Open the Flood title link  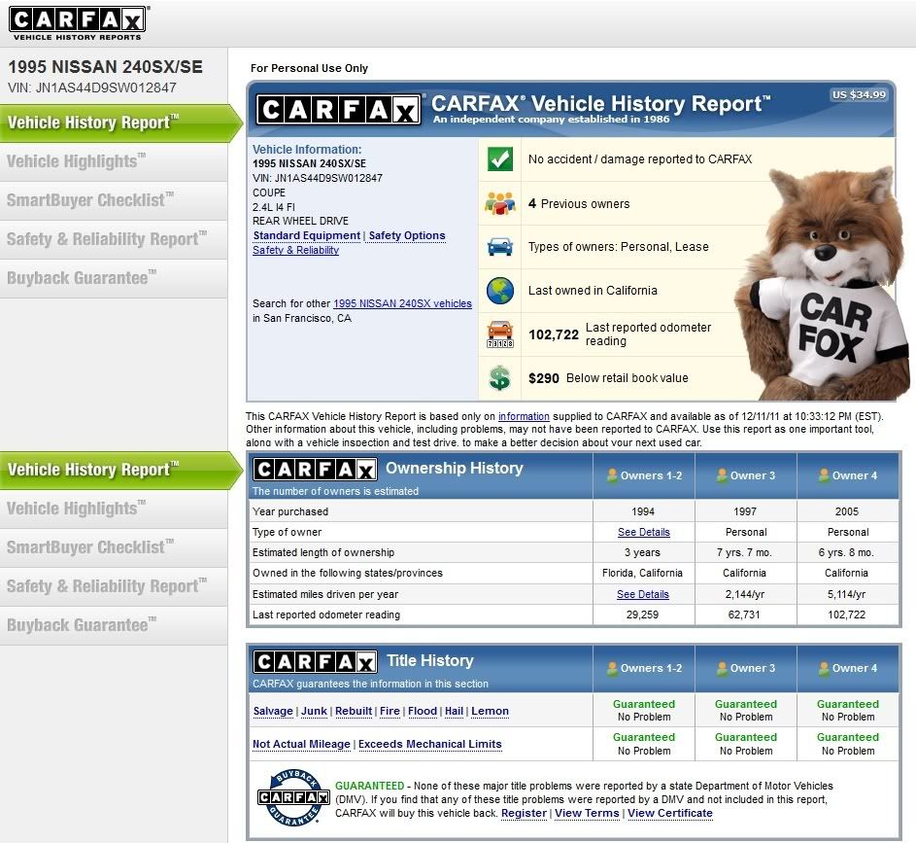click(x=423, y=711)
